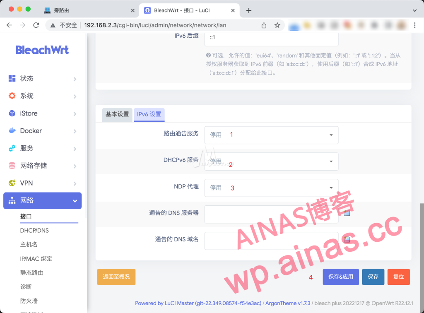Open 诊断 in the sidebar
The width and height of the screenshot is (424, 313).
click(x=26, y=287)
